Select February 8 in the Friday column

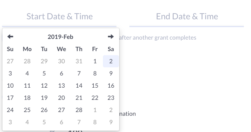click(95, 73)
